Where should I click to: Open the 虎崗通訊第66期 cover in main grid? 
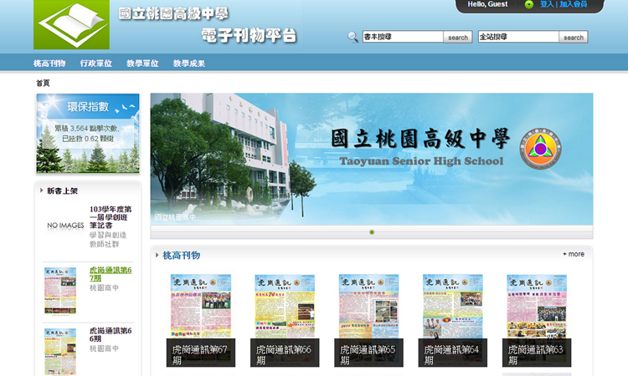(x=285, y=320)
